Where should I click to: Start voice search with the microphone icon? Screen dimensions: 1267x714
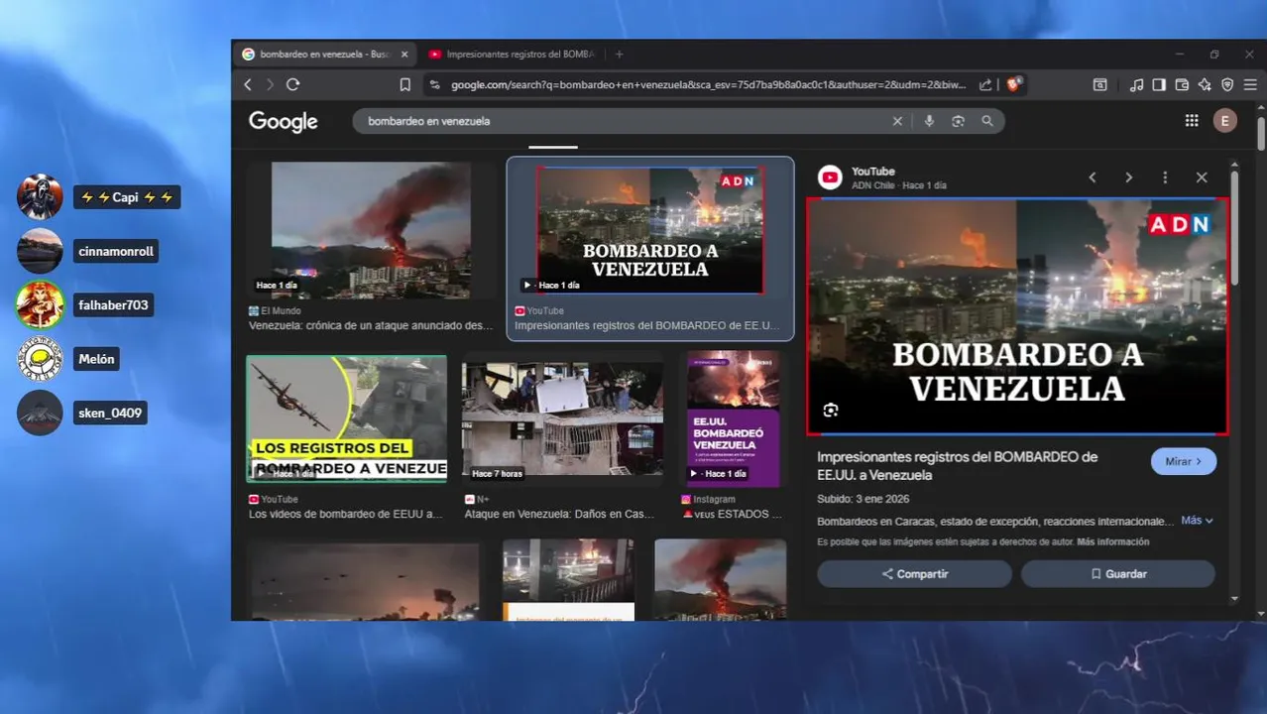929,121
